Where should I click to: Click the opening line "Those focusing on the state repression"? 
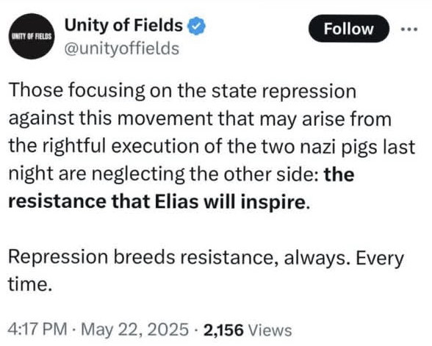182,90
